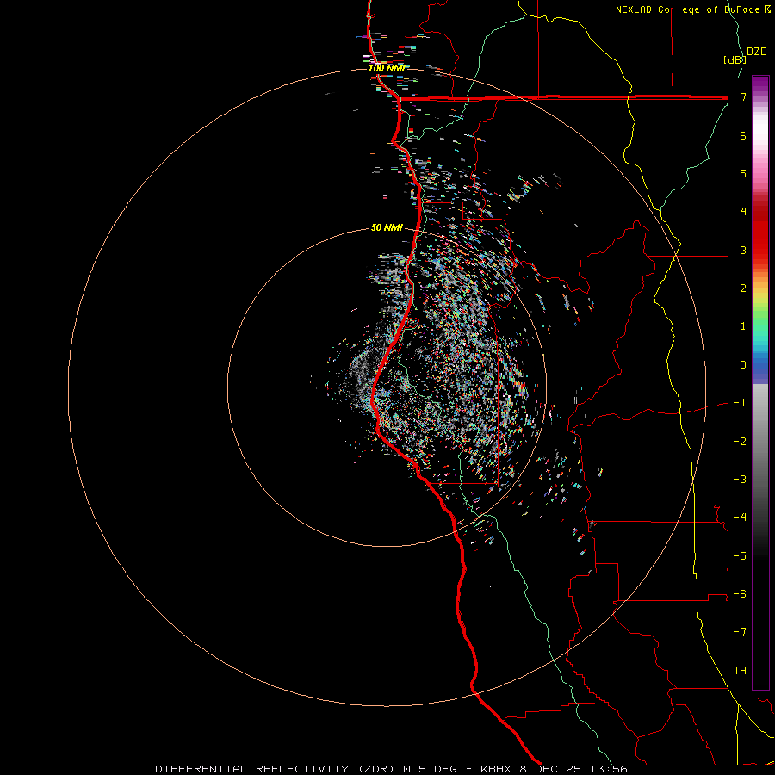
Task: Click the positive 7 value on the scale
Action: [743, 96]
